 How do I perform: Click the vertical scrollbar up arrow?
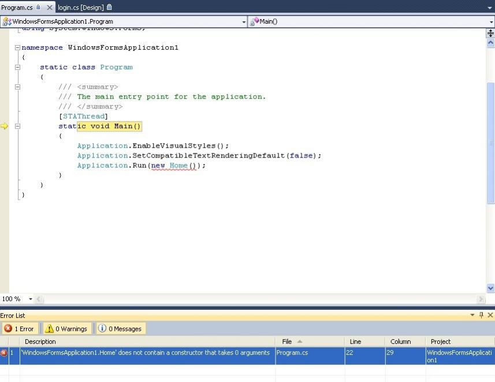pyautogui.click(x=490, y=43)
